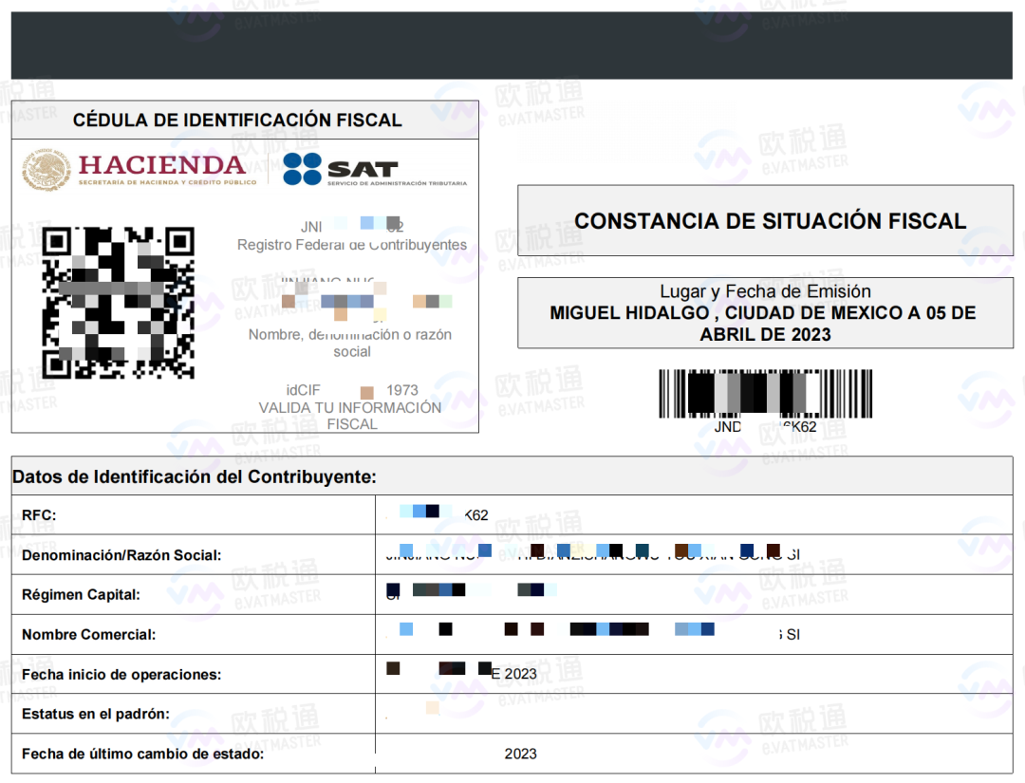This screenshot has height=783, width=1025.
Task: Click the redacted Nombre Comercial value
Action: click(x=593, y=632)
